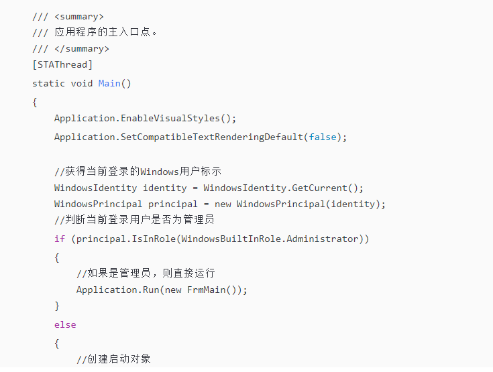The width and height of the screenshot is (493, 372).
Task: Click the principal variable declaration name
Action: 172,204
